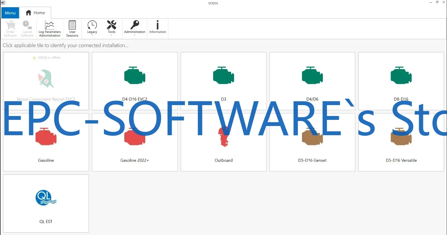Switch to the Home tab
The height and width of the screenshot is (235, 447).
(35, 13)
